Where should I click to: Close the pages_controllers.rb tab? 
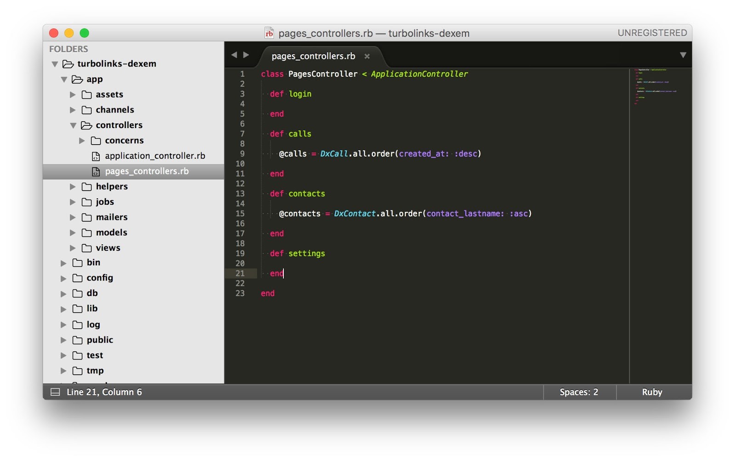(367, 56)
